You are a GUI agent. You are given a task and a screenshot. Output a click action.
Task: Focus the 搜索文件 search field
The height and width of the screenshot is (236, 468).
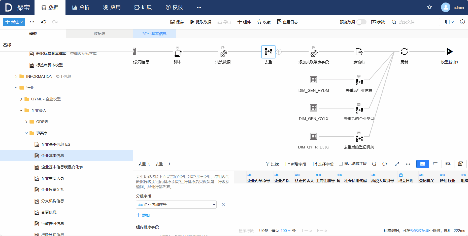415,22
